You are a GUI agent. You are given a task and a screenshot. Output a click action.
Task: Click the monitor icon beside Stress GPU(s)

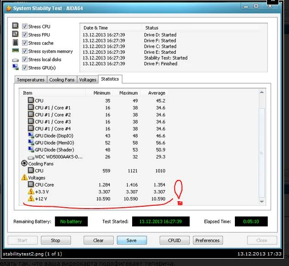pos(16,67)
